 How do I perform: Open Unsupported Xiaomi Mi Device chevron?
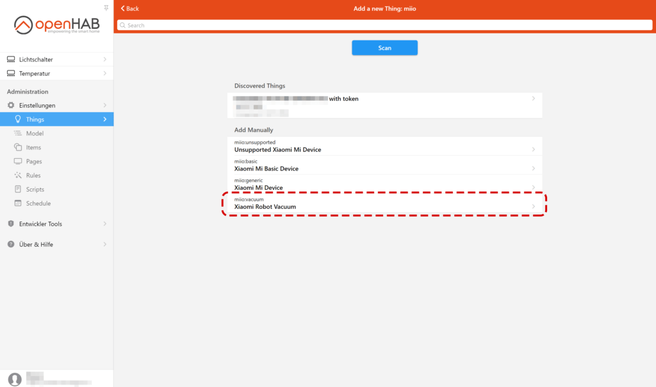pos(534,149)
